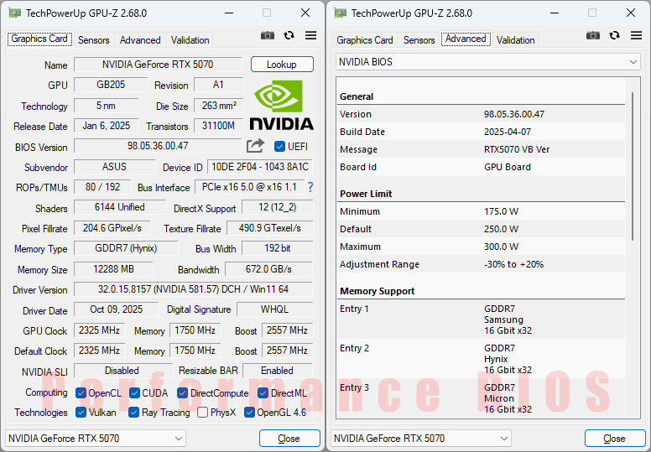651x452 pixels.
Task: Open hamburger menu in left GPU-Z window
Action: [x=310, y=35]
